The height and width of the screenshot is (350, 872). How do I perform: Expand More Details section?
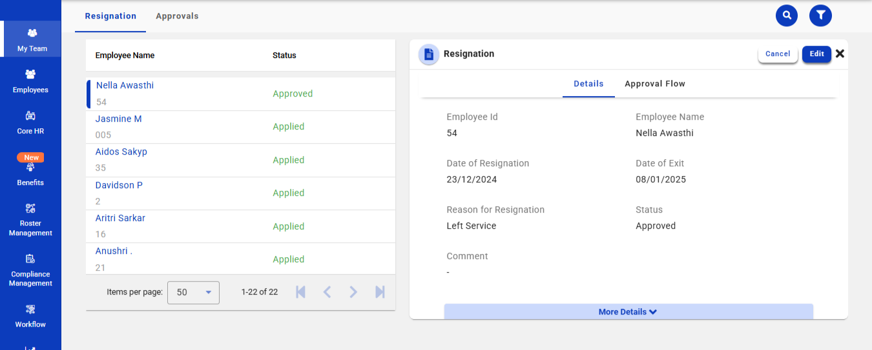(628, 311)
